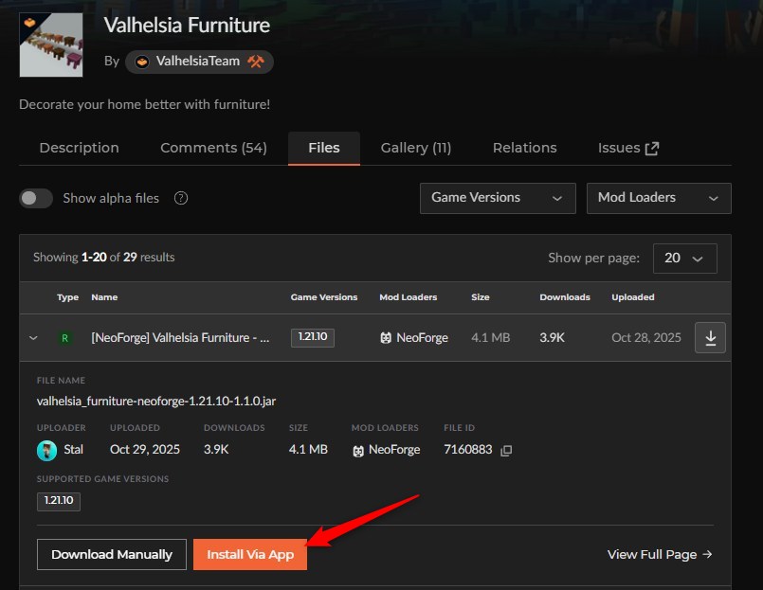Click the Oct 28, 2025 uploaded date cell
This screenshot has width=763, height=590.
tap(646, 337)
